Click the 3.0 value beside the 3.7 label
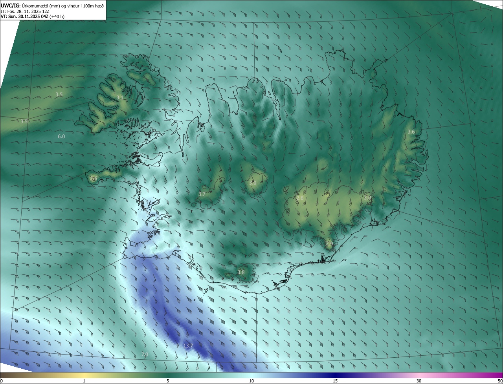This screenshot has height=384, width=503. pos(253,183)
